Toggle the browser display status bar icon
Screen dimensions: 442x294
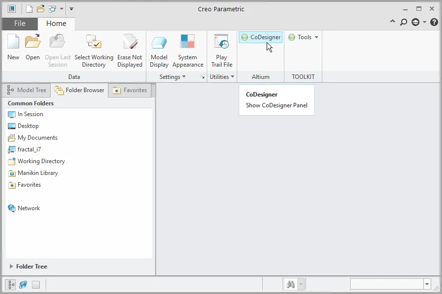click(x=23, y=285)
